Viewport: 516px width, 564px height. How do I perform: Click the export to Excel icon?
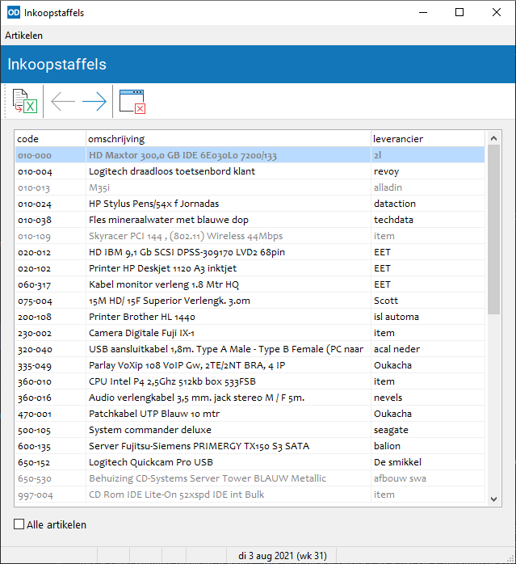(24, 101)
